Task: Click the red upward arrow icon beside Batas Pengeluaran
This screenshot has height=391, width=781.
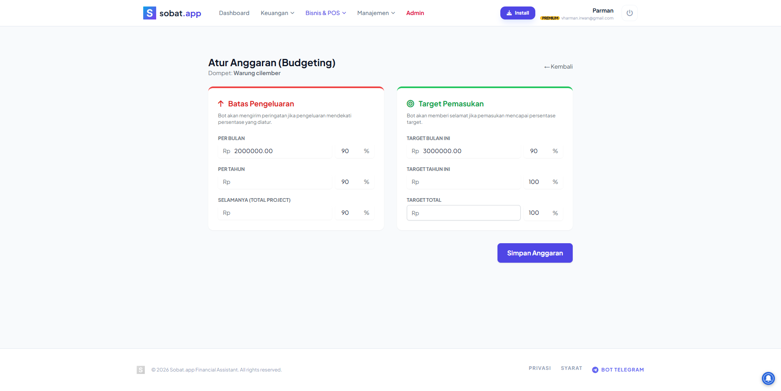Action: pyautogui.click(x=221, y=104)
